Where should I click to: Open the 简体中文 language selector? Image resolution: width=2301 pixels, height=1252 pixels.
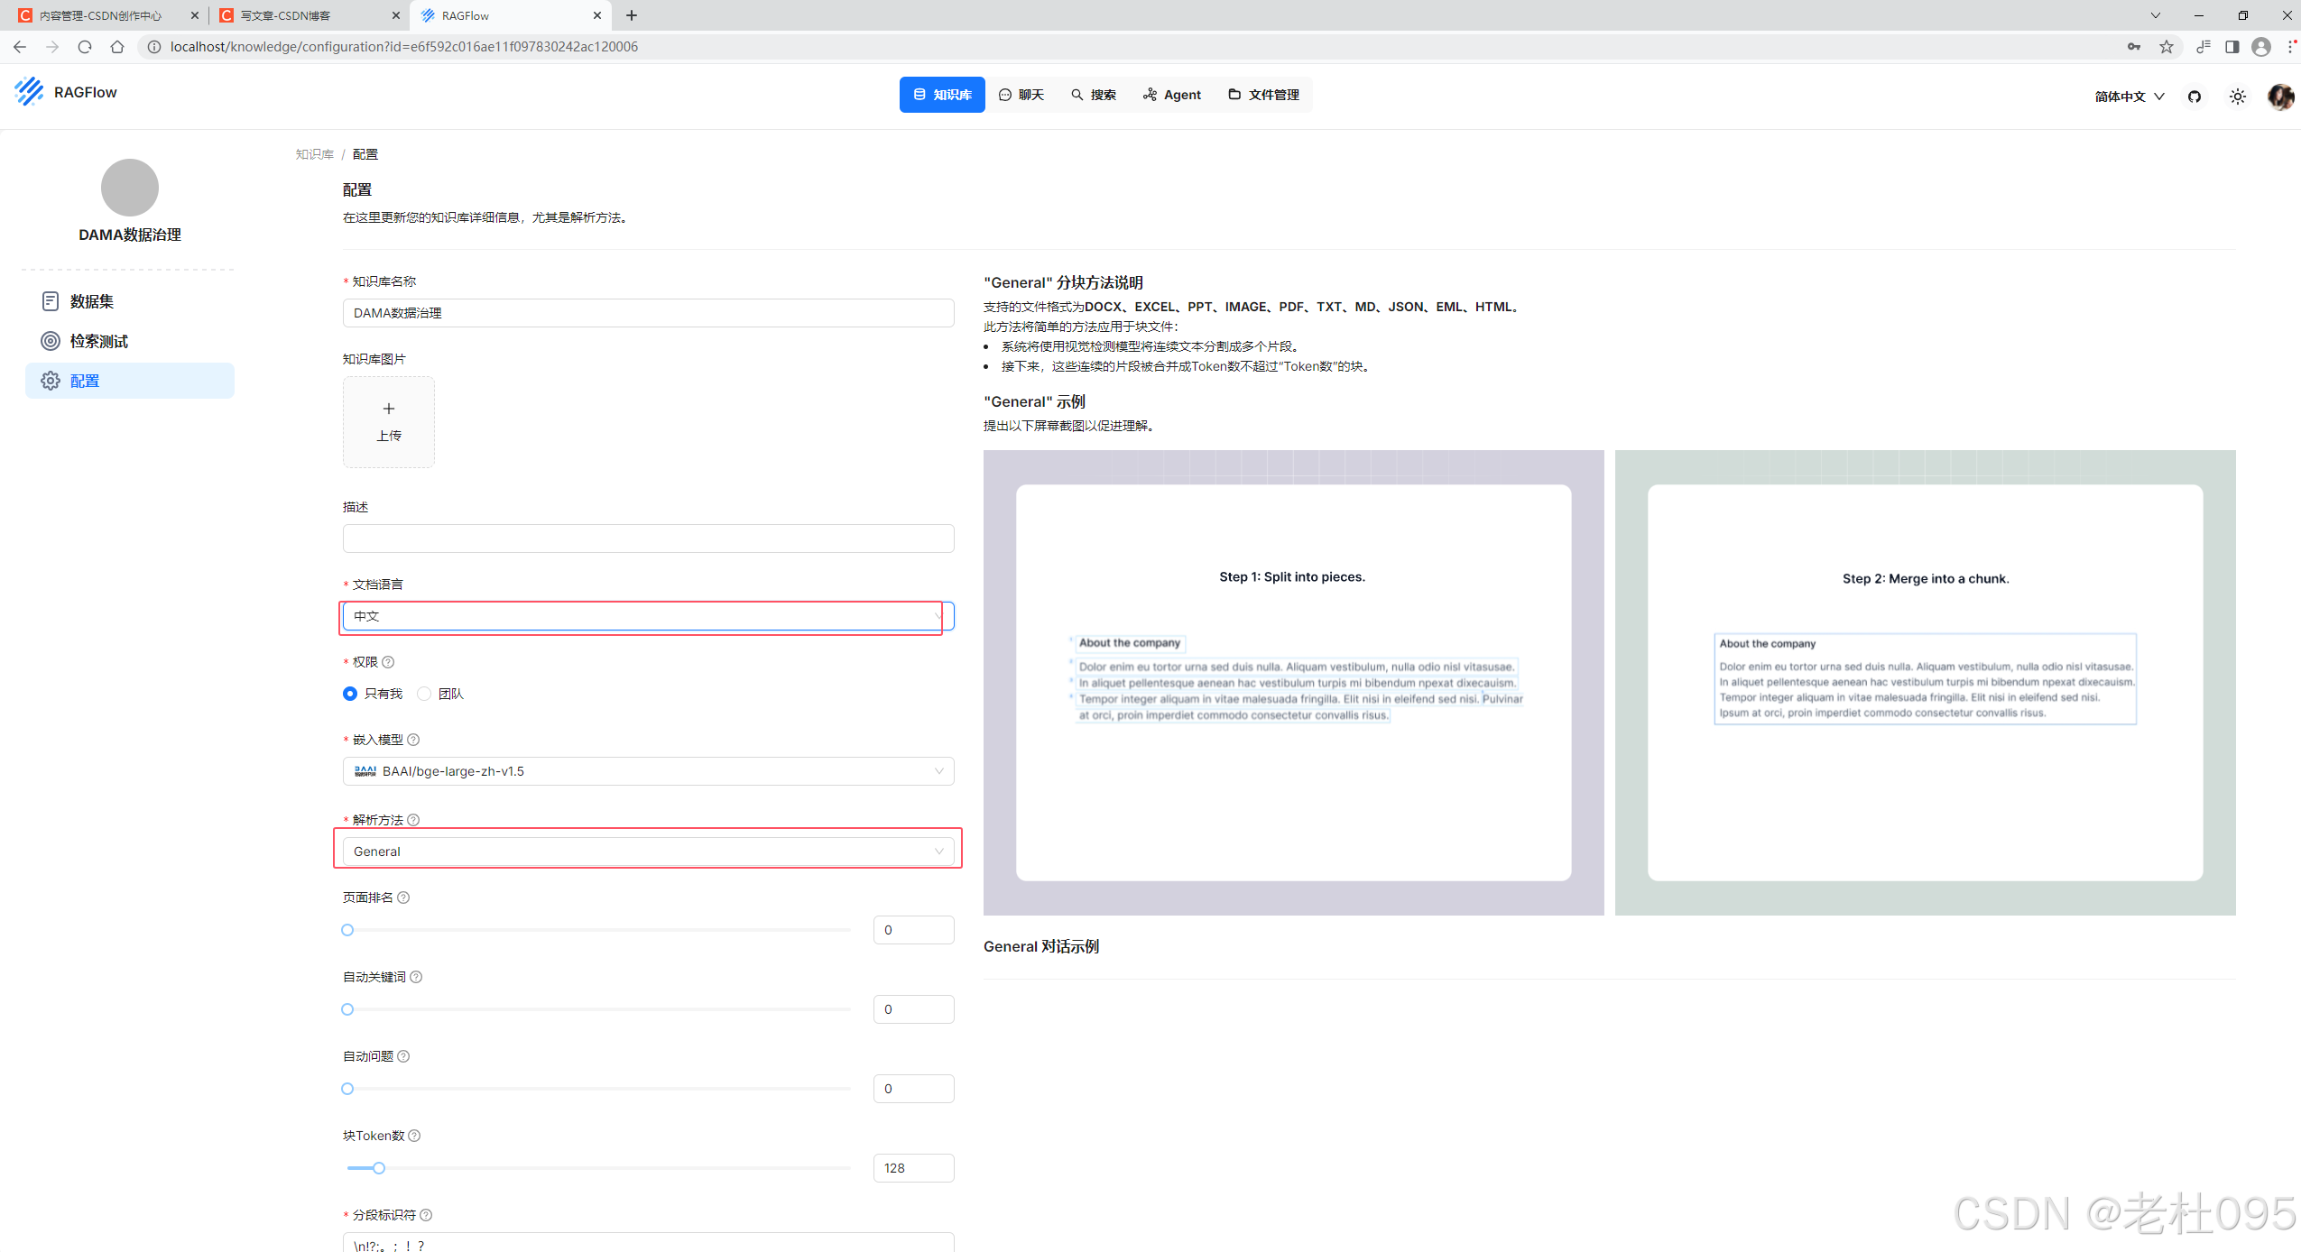click(2129, 97)
